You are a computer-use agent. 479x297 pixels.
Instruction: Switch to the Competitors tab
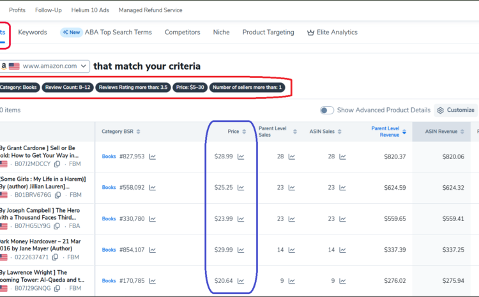pyautogui.click(x=183, y=33)
